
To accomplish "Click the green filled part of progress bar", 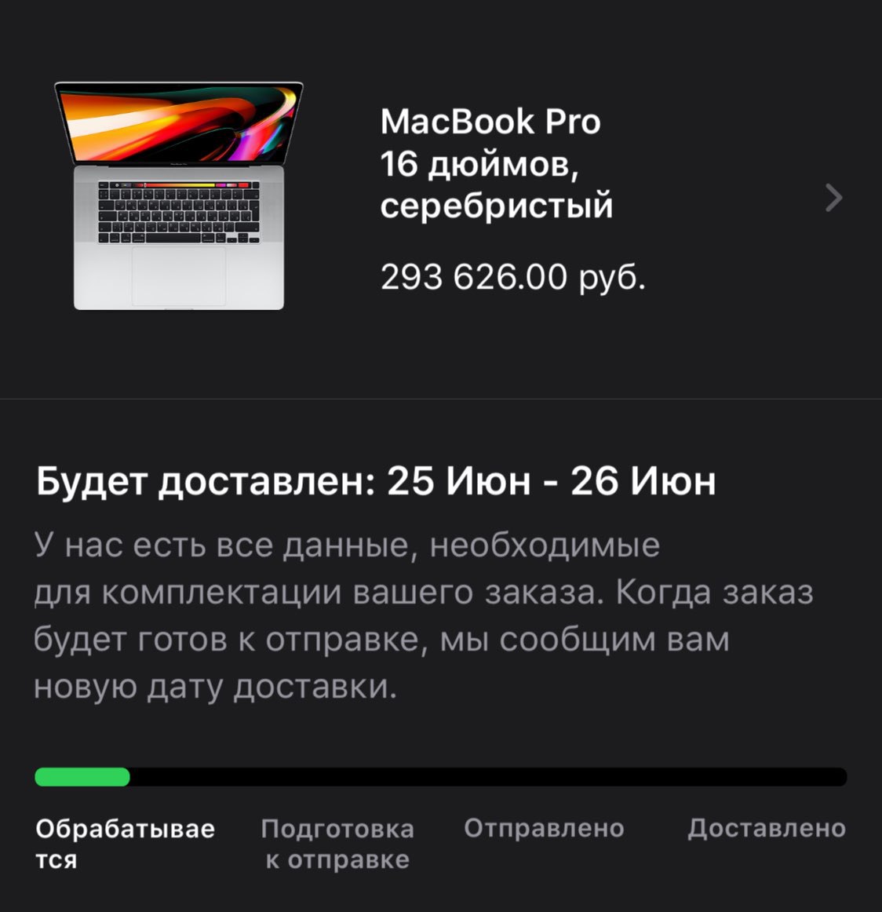I will point(82,777).
